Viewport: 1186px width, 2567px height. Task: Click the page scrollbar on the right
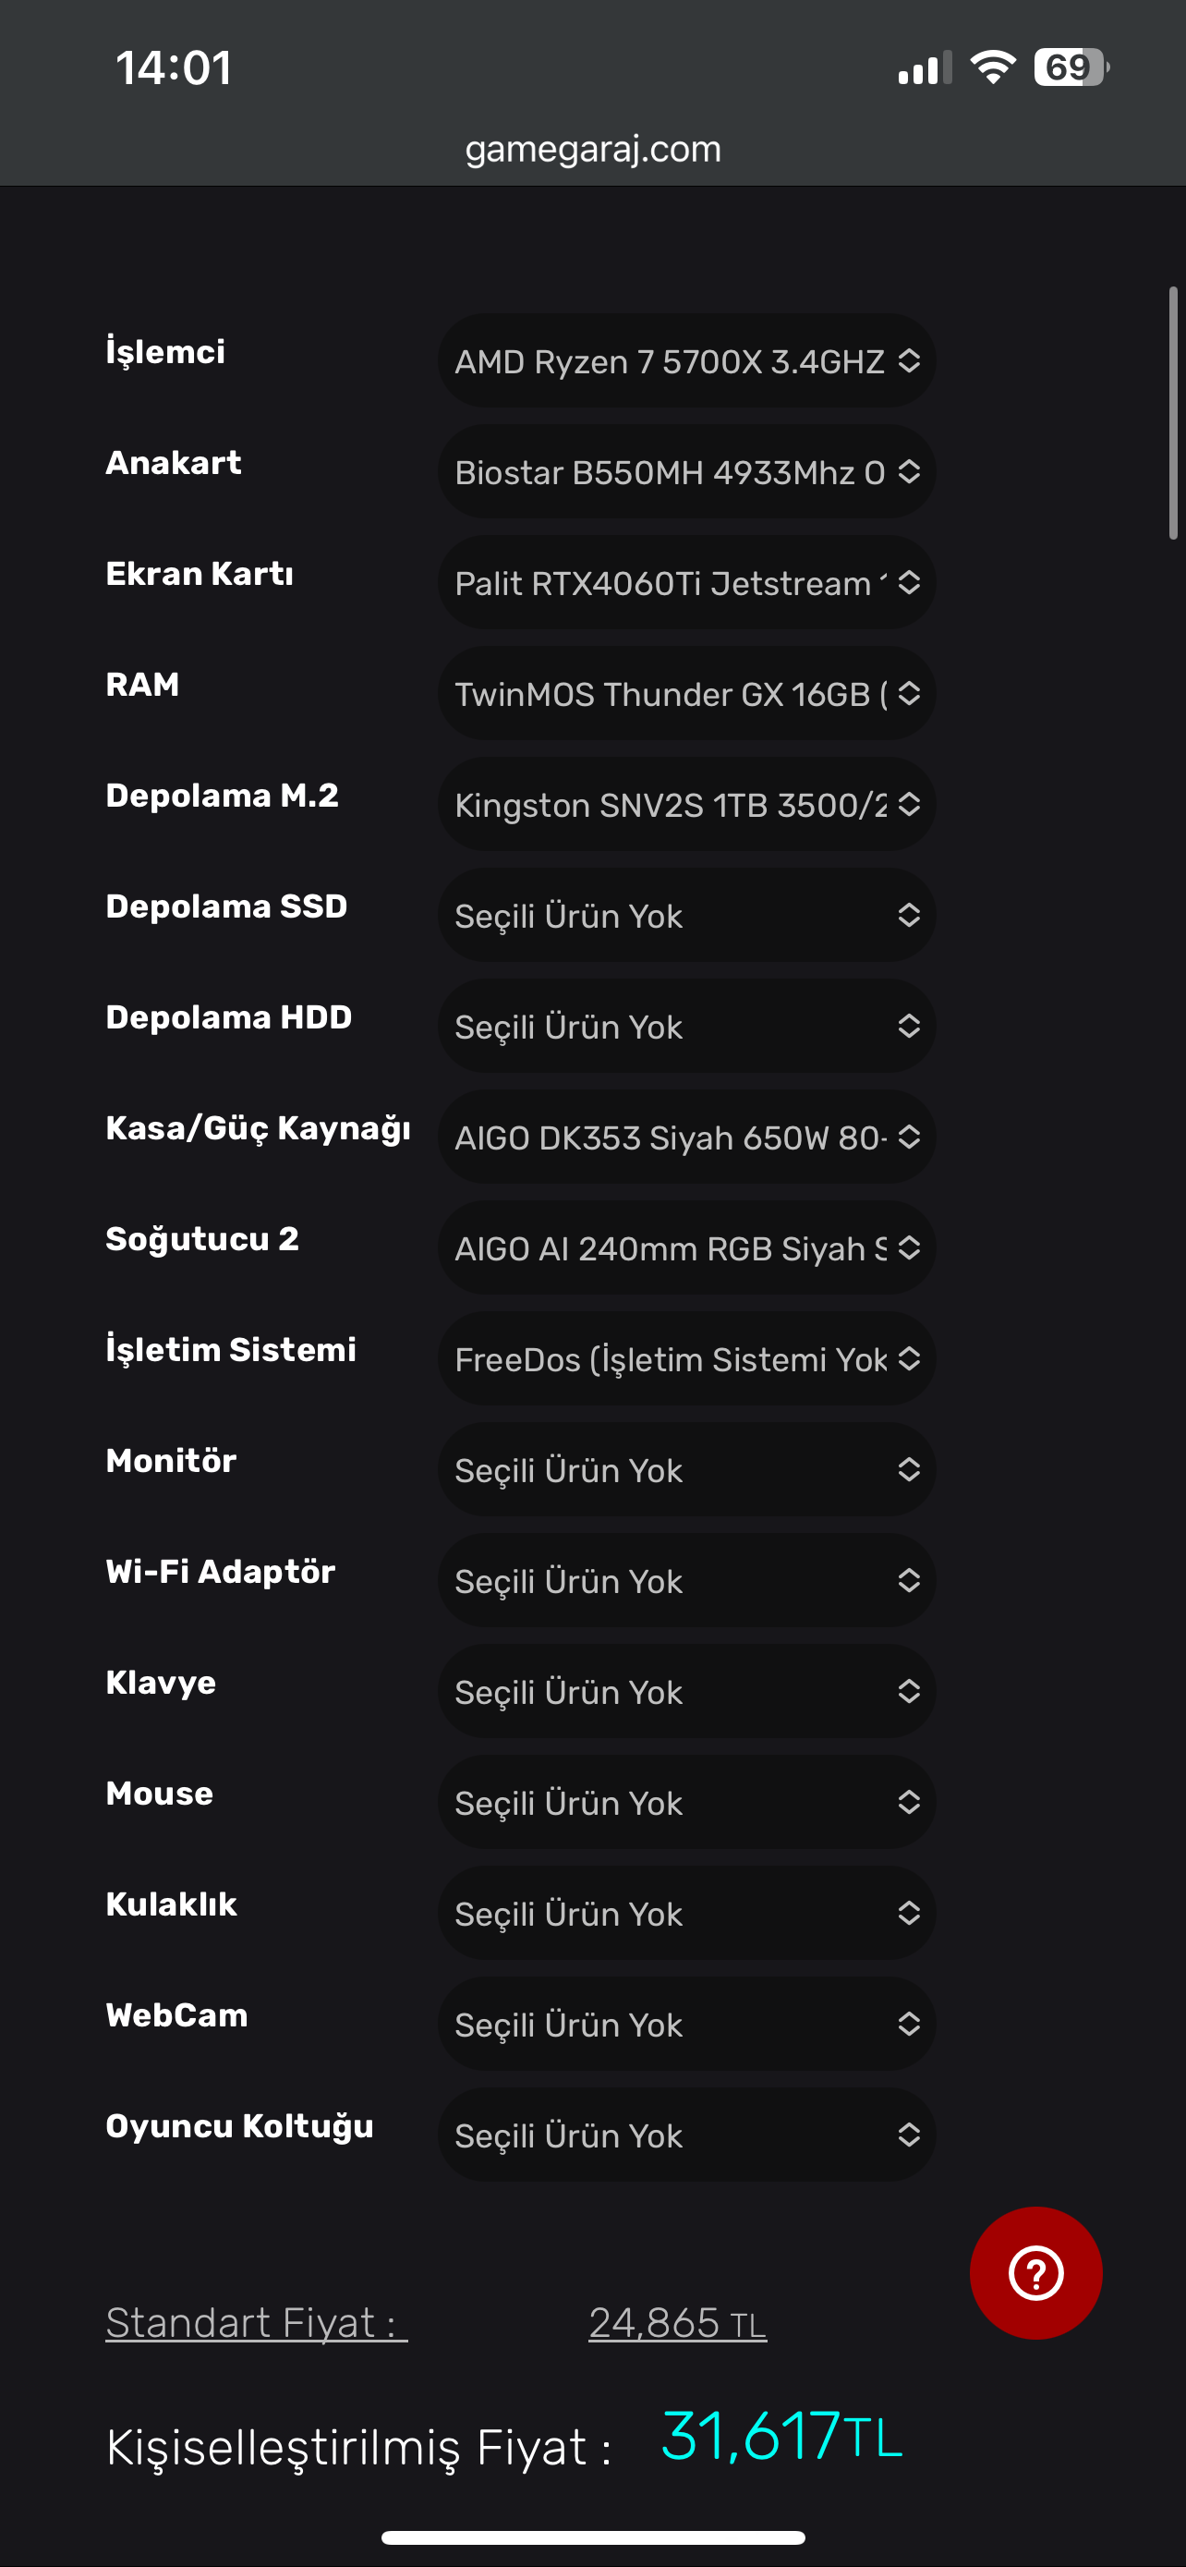pyautogui.click(x=1173, y=414)
